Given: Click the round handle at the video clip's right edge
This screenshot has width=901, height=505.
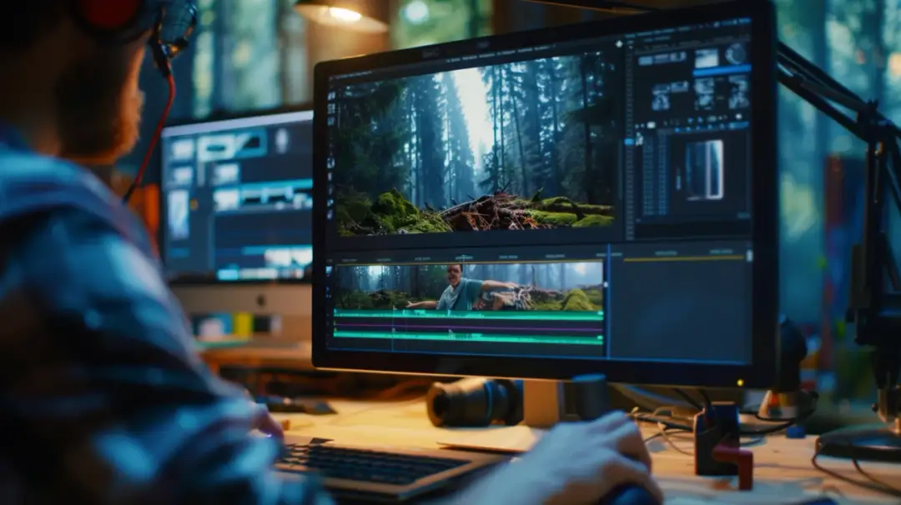Looking at the screenshot, I should (607, 283).
